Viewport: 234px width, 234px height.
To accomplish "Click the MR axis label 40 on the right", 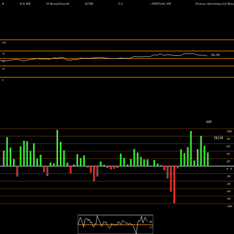I will (x=228, y=154).
